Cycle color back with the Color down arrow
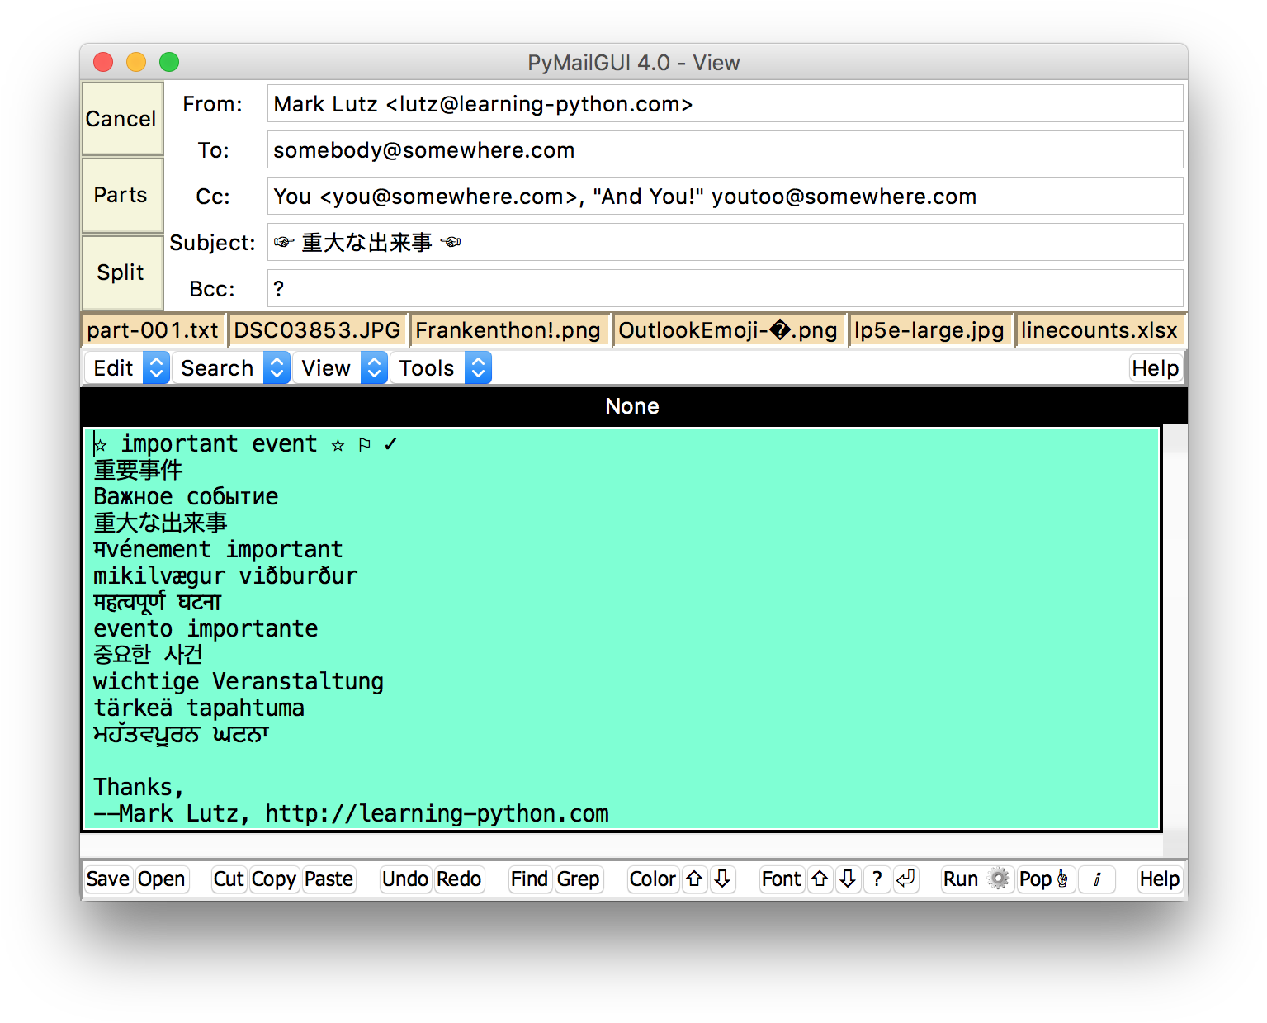The width and height of the screenshot is (1267, 1023). click(x=722, y=879)
